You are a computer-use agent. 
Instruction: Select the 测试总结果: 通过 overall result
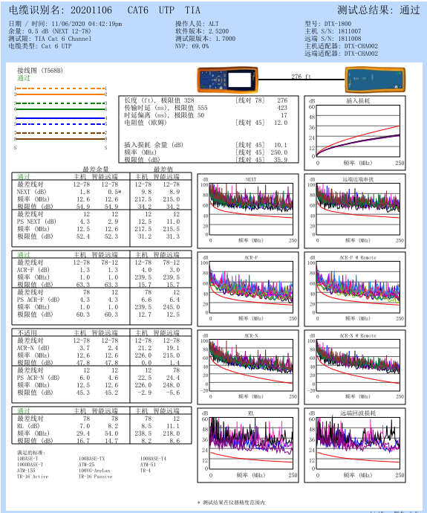click(378, 10)
